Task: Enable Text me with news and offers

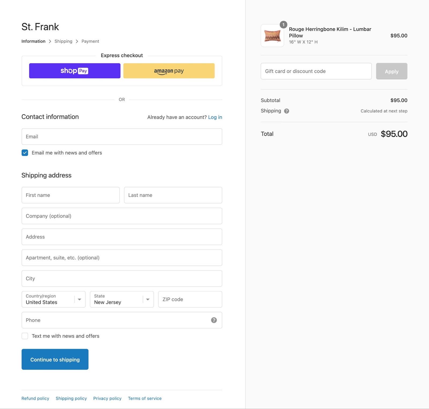Action: (25, 336)
